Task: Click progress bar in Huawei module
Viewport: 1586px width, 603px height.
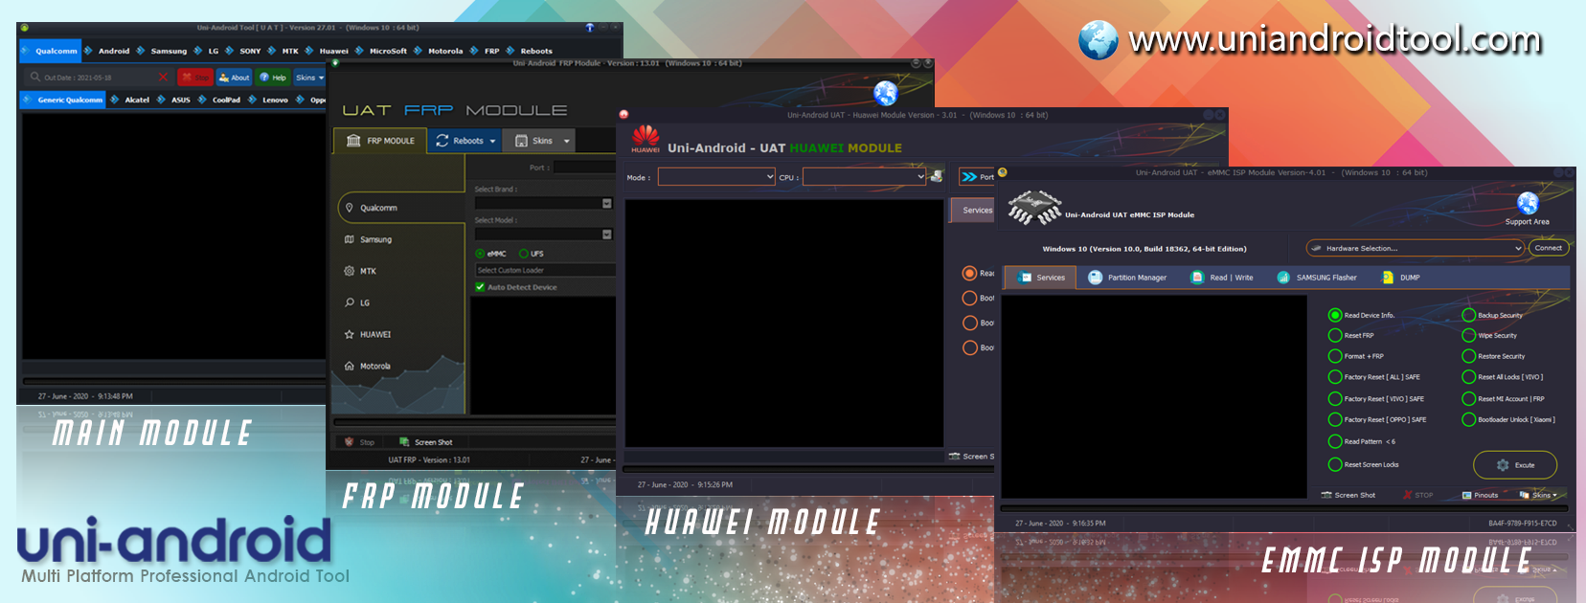Action: coord(810,469)
